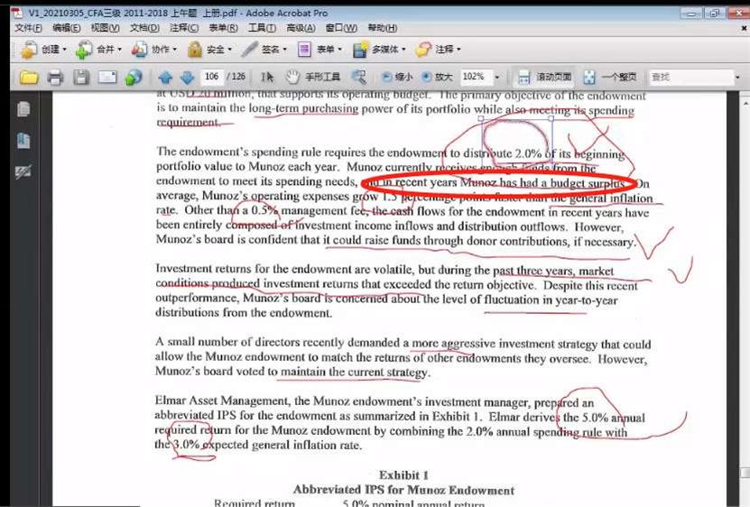Viewport: 750px width, 507px height.
Task: Open the 文档(D) menu
Action: click(144, 28)
